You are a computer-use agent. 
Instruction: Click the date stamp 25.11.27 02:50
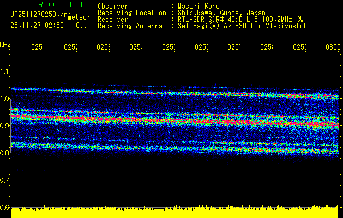point(37,26)
